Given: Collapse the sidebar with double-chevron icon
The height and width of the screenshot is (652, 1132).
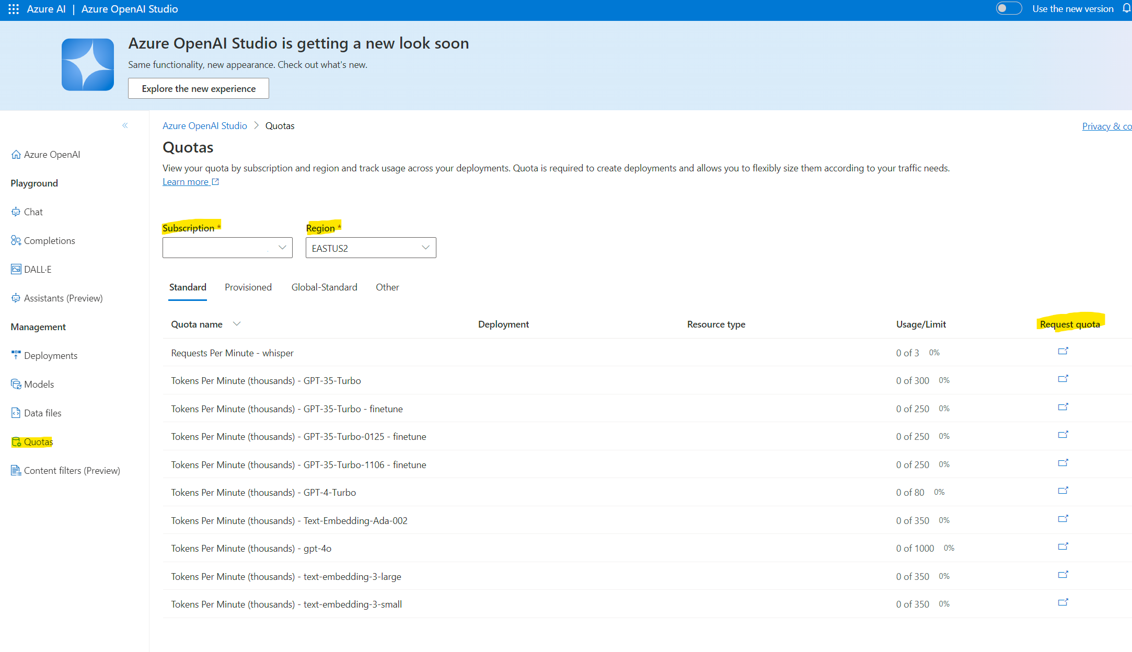Looking at the screenshot, I should 125,125.
